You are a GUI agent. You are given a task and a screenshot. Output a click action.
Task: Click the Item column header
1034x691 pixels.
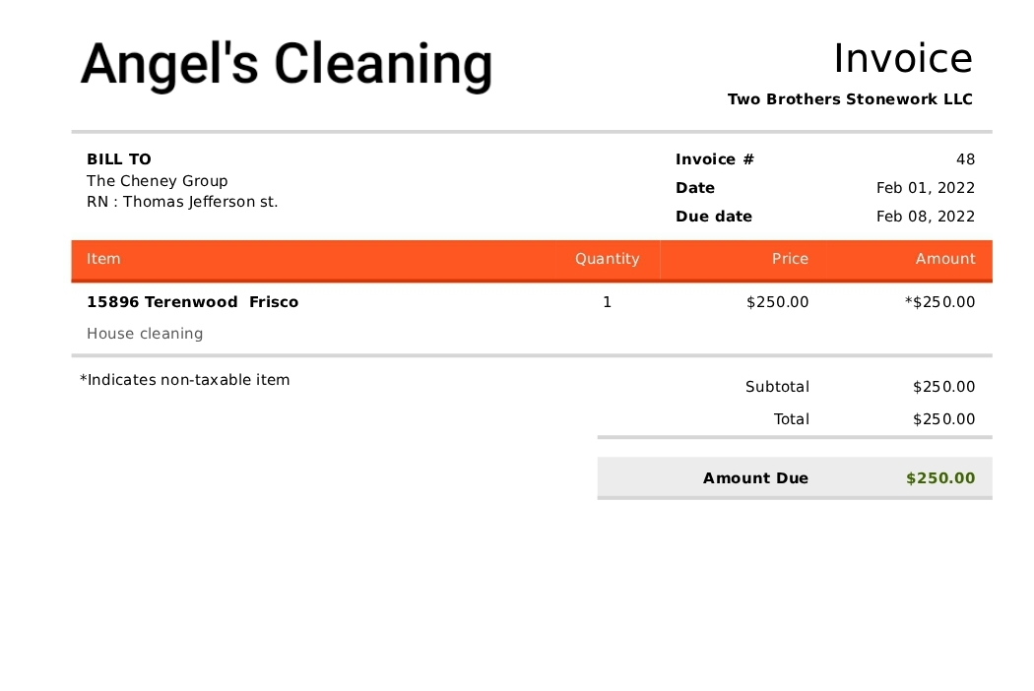click(103, 259)
